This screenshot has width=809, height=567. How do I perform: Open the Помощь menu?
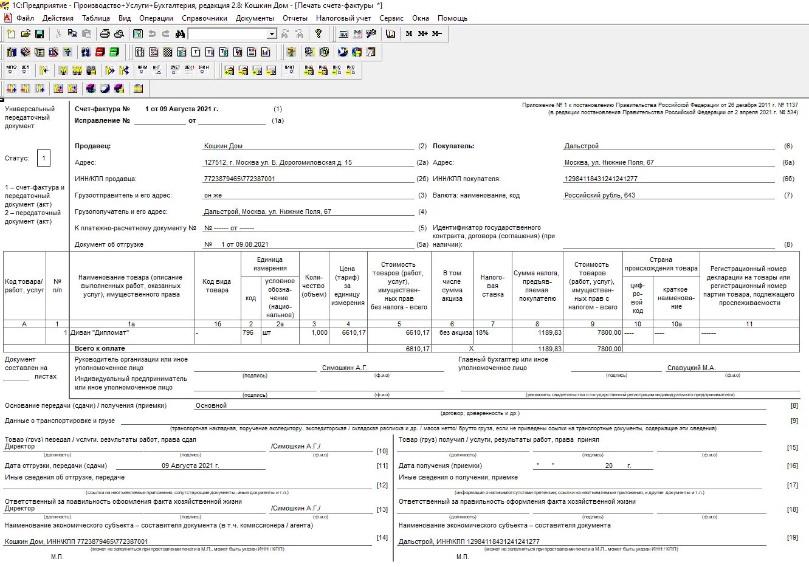pos(453,18)
